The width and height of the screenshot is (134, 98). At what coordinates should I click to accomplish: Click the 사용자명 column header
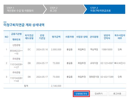(70, 37)
